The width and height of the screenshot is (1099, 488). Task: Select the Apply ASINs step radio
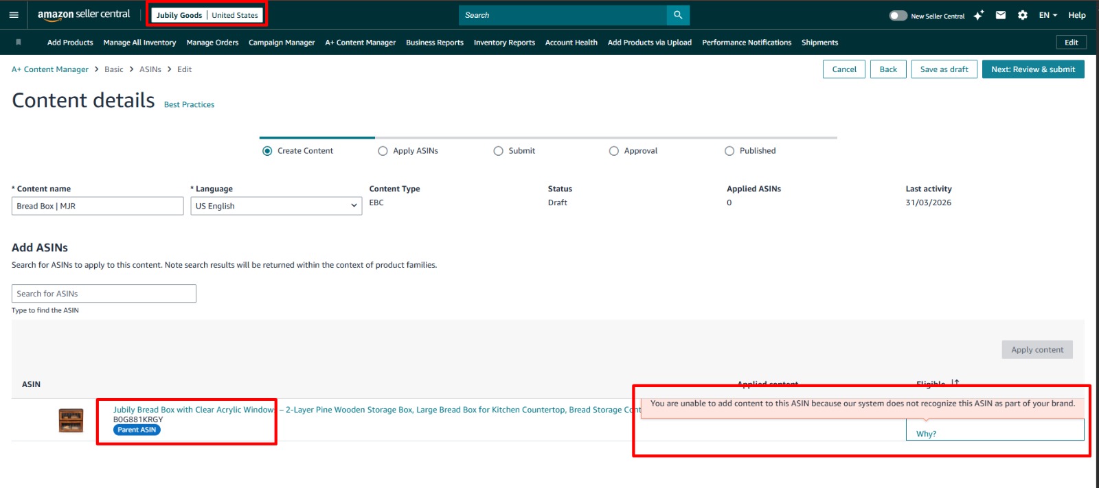pos(383,151)
